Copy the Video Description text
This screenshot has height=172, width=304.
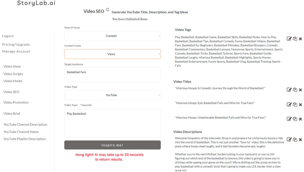coord(295,139)
